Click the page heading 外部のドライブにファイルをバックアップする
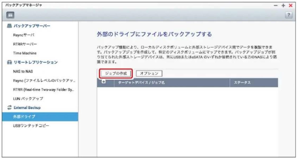This screenshot has width=297, height=158. click(154, 34)
